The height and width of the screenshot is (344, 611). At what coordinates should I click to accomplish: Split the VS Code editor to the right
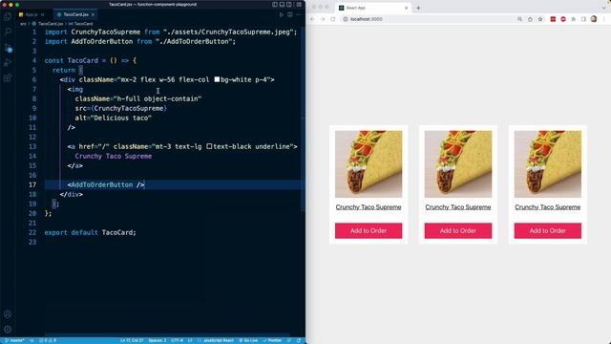click(x=290, y=14)
